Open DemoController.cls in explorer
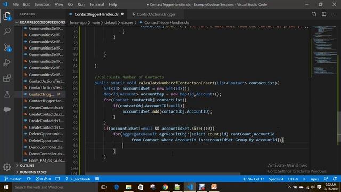341x192 pixels. [x=44, y=147]
